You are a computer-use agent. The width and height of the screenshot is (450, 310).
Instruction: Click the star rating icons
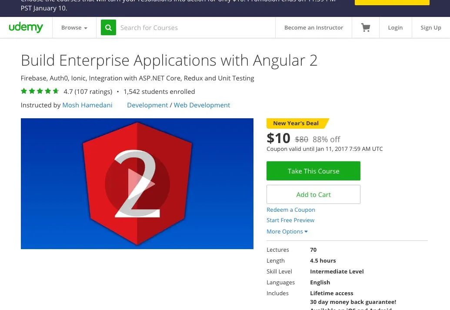pos(40,91)
